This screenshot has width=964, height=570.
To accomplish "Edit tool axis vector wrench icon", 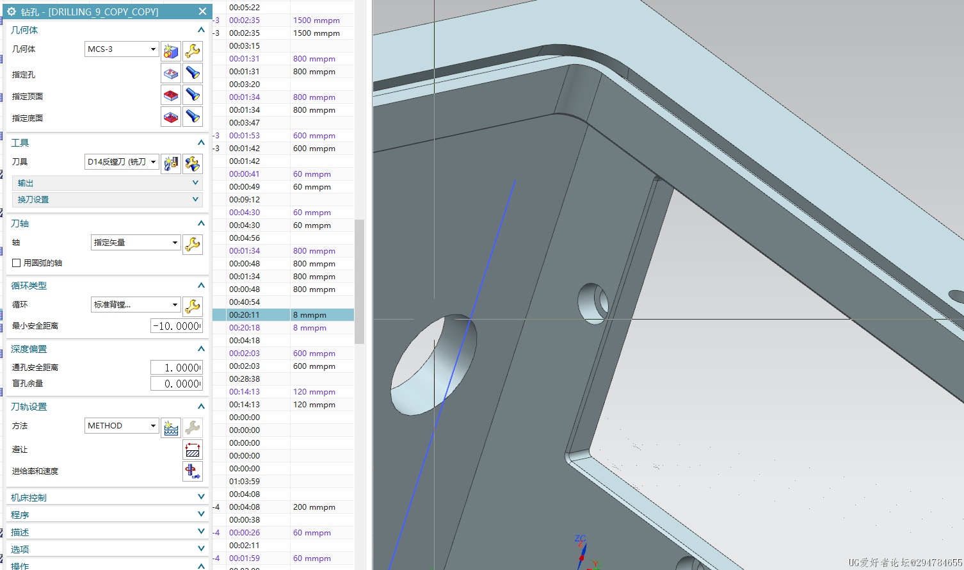I will click(x=193, y=244).
